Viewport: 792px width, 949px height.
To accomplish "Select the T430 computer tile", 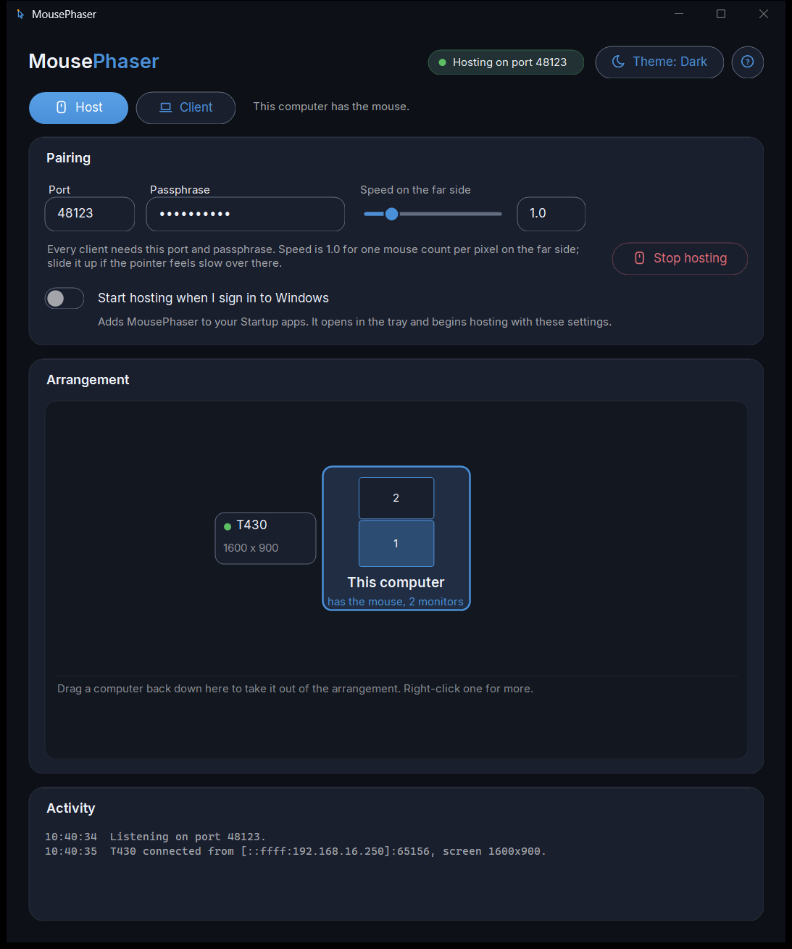I will coord(265,538).
